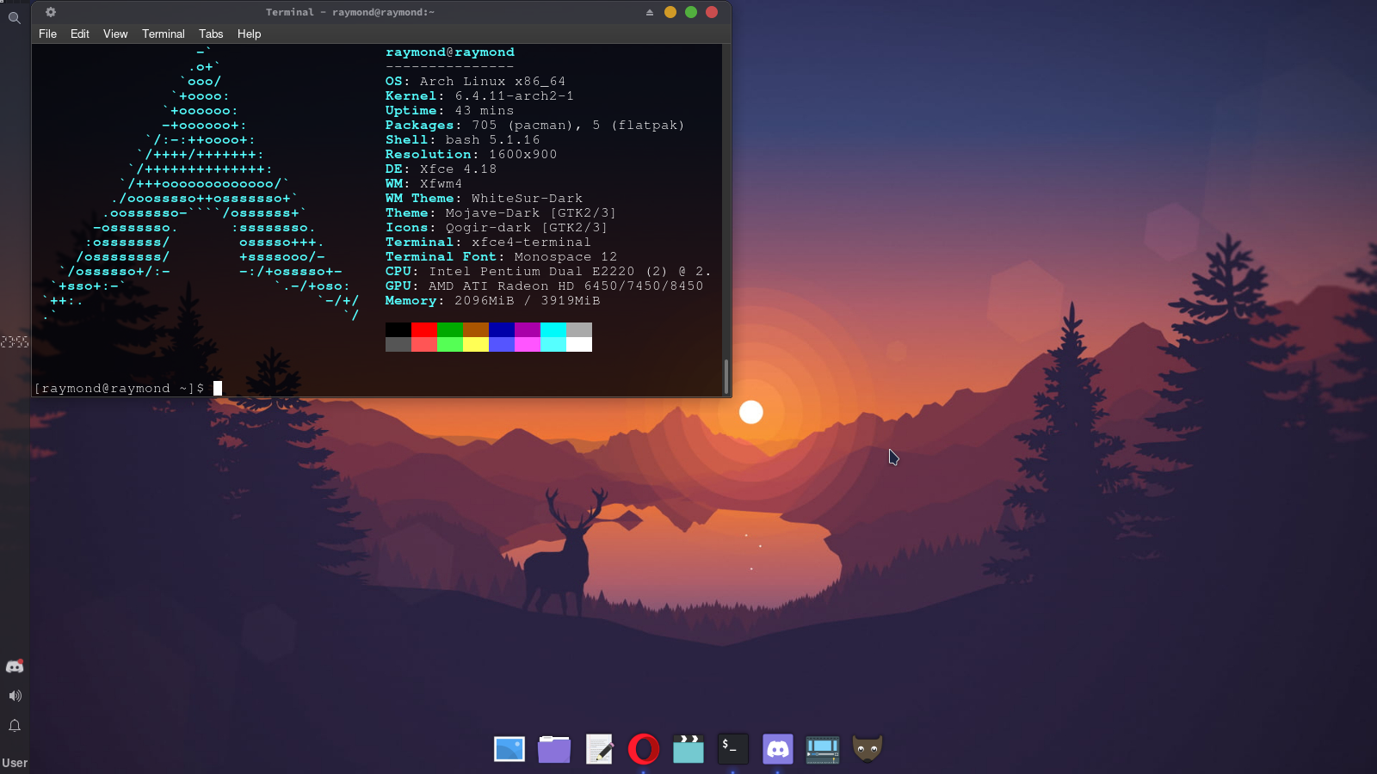
Task: Click the 'Terminal Font: Monospace 12' line
Action: 501,257
